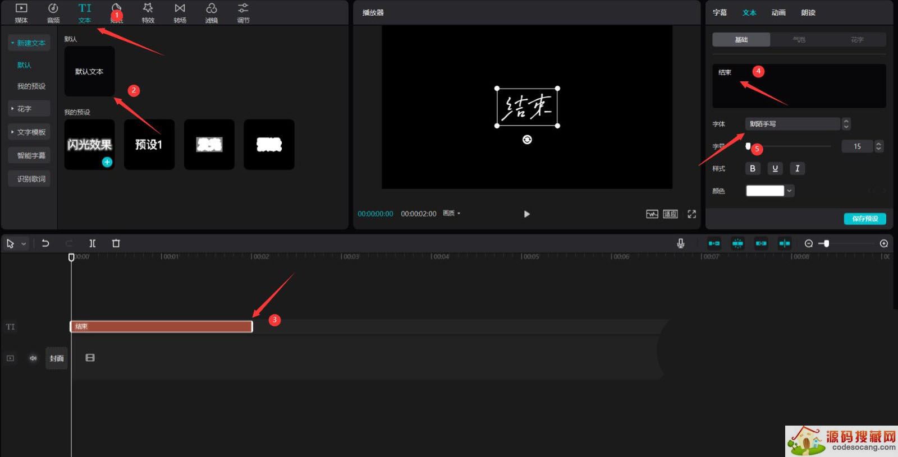Image resolution: width=898 pixels, height=457 pixels.
Task: Click the microphone record voiceover icon
Action: coord(680,243)
